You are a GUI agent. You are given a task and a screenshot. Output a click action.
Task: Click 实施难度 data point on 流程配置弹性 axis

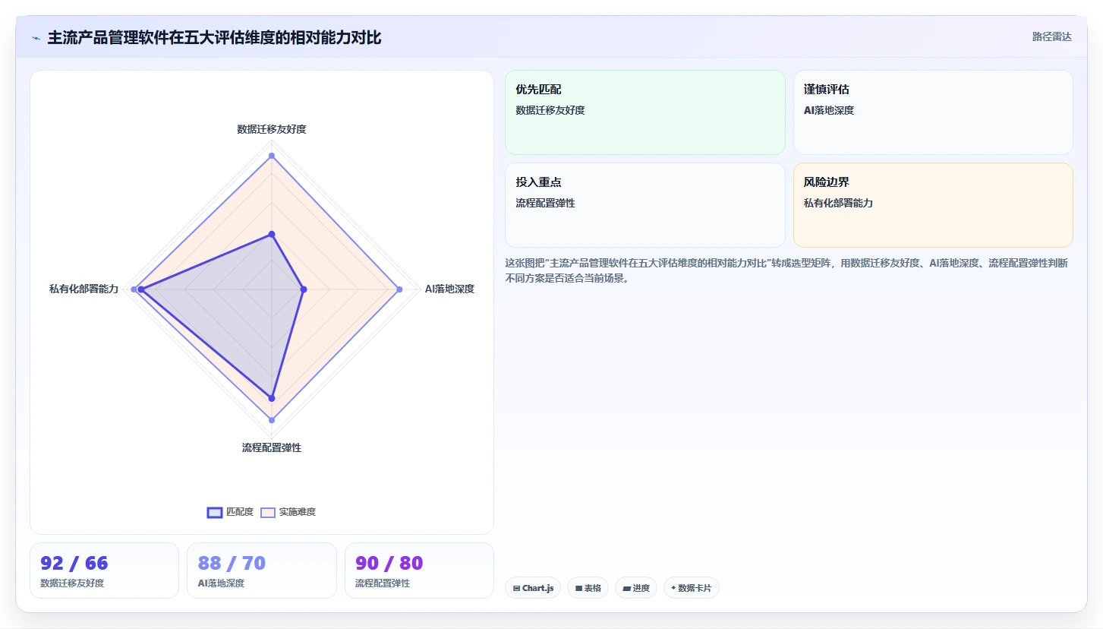[272, 420]
